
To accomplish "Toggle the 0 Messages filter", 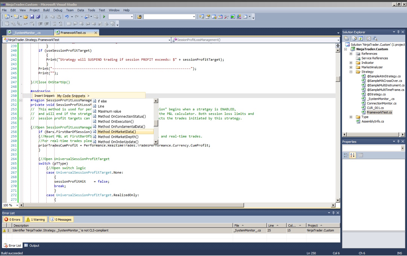I will 61,219.
